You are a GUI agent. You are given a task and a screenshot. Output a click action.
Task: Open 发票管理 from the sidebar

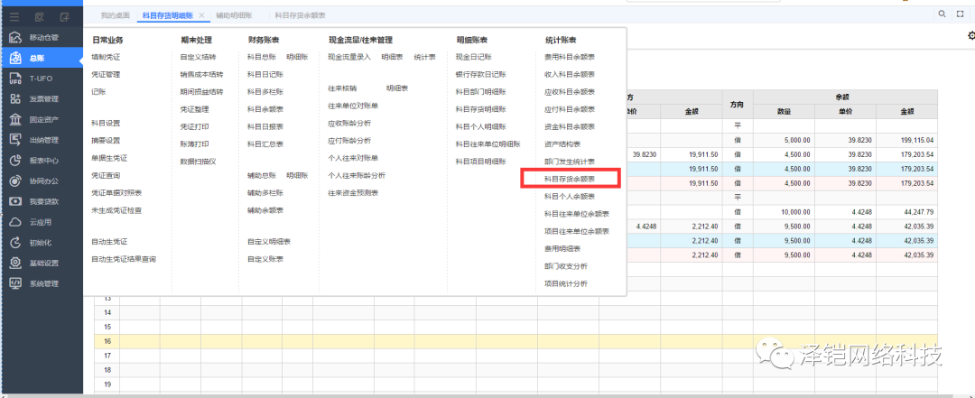point(42,98)
